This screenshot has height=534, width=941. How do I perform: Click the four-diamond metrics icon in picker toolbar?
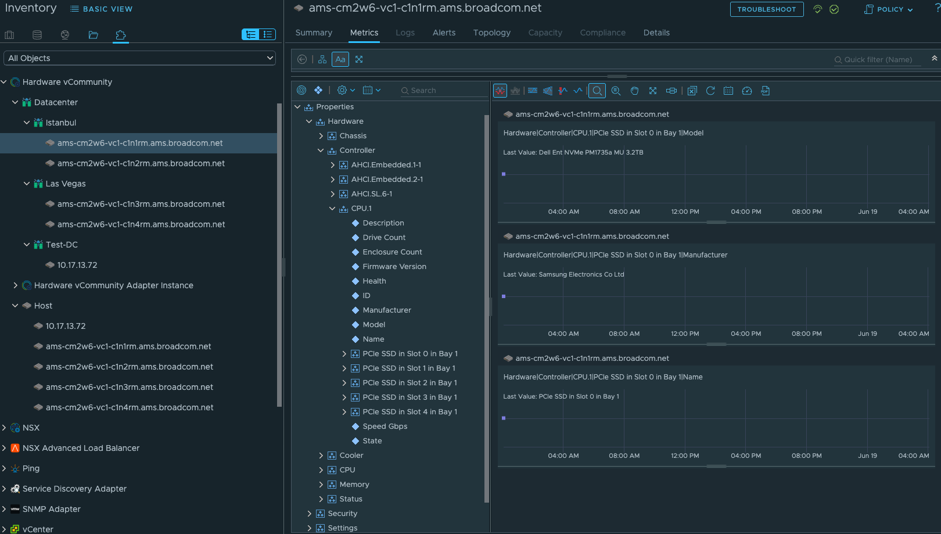click(x=318, y=90)
